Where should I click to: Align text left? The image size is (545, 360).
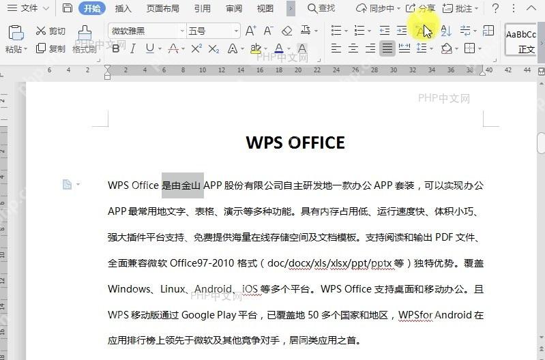click(x=336, y=48)
